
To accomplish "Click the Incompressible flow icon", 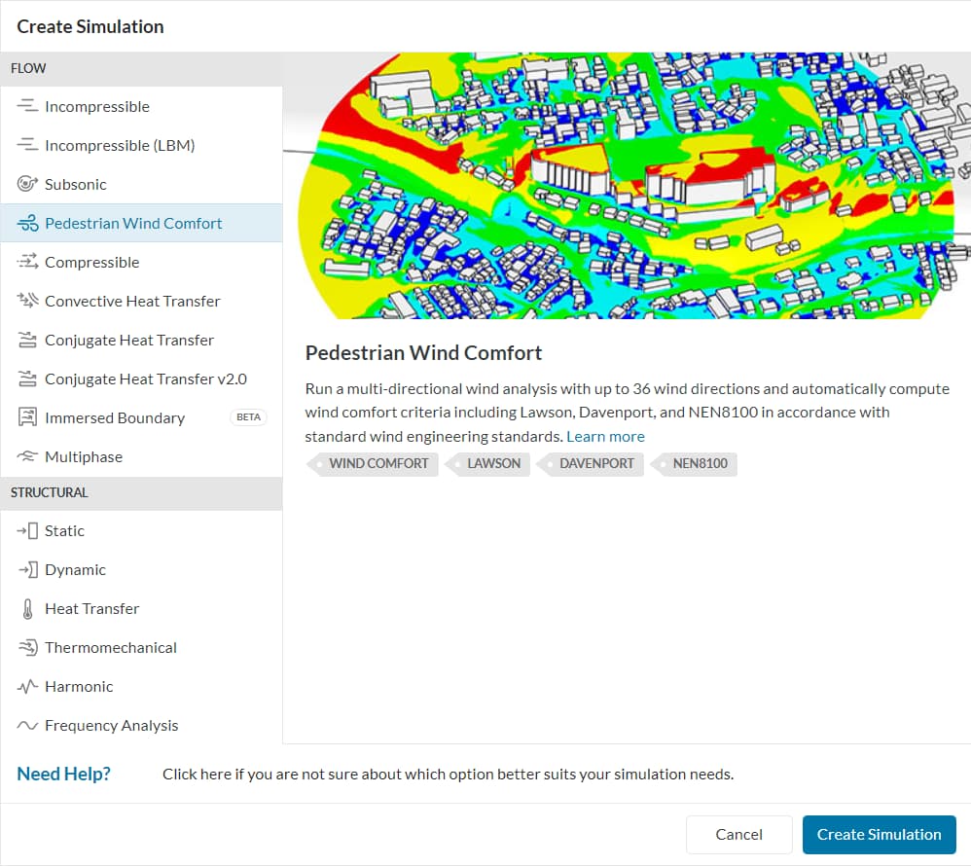I will pyautogui.click(x=27, y=106).
